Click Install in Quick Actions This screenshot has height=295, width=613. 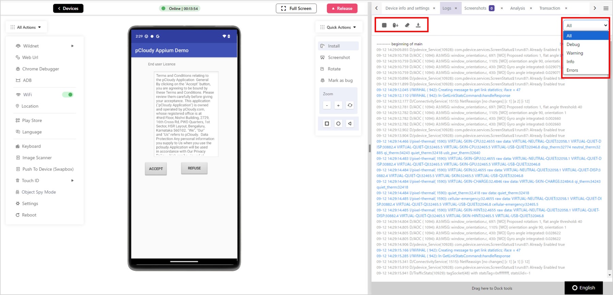pyautogui.click(x=338, y=46)
